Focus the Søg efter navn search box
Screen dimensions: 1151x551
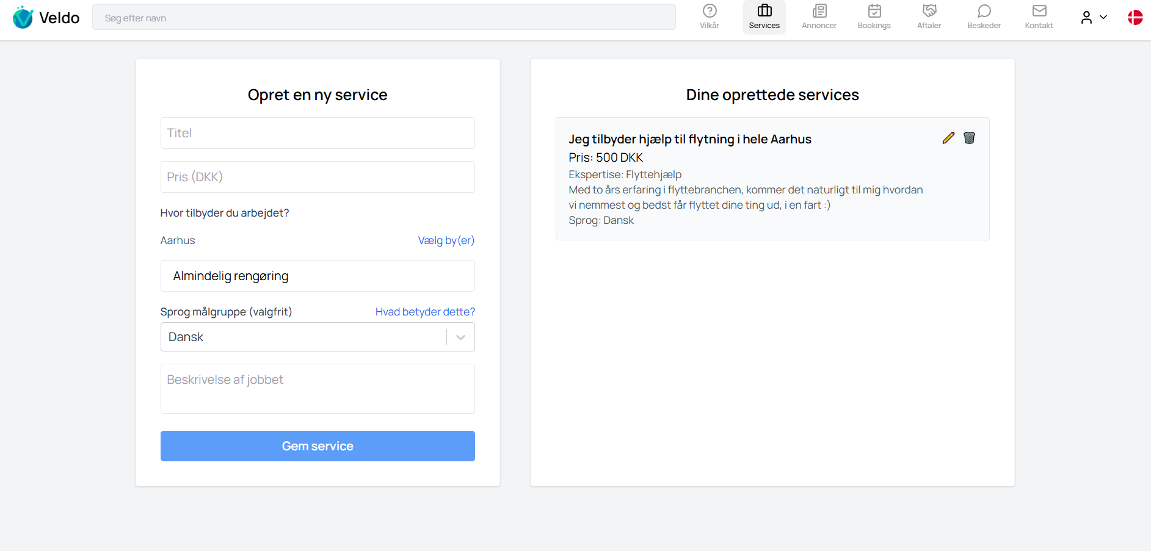coord(383,18)
